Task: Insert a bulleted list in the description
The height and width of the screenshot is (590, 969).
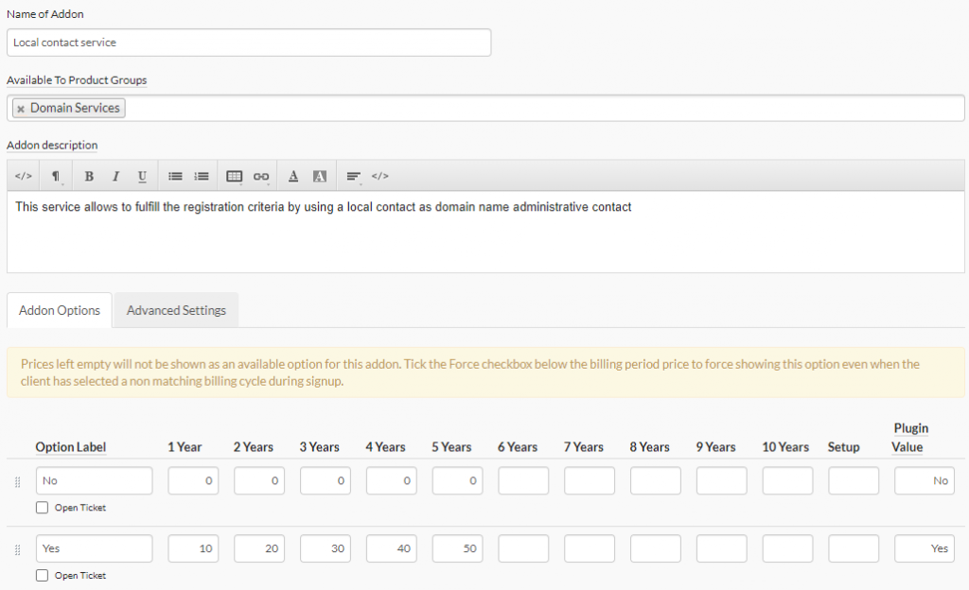Action: [175, 176]
